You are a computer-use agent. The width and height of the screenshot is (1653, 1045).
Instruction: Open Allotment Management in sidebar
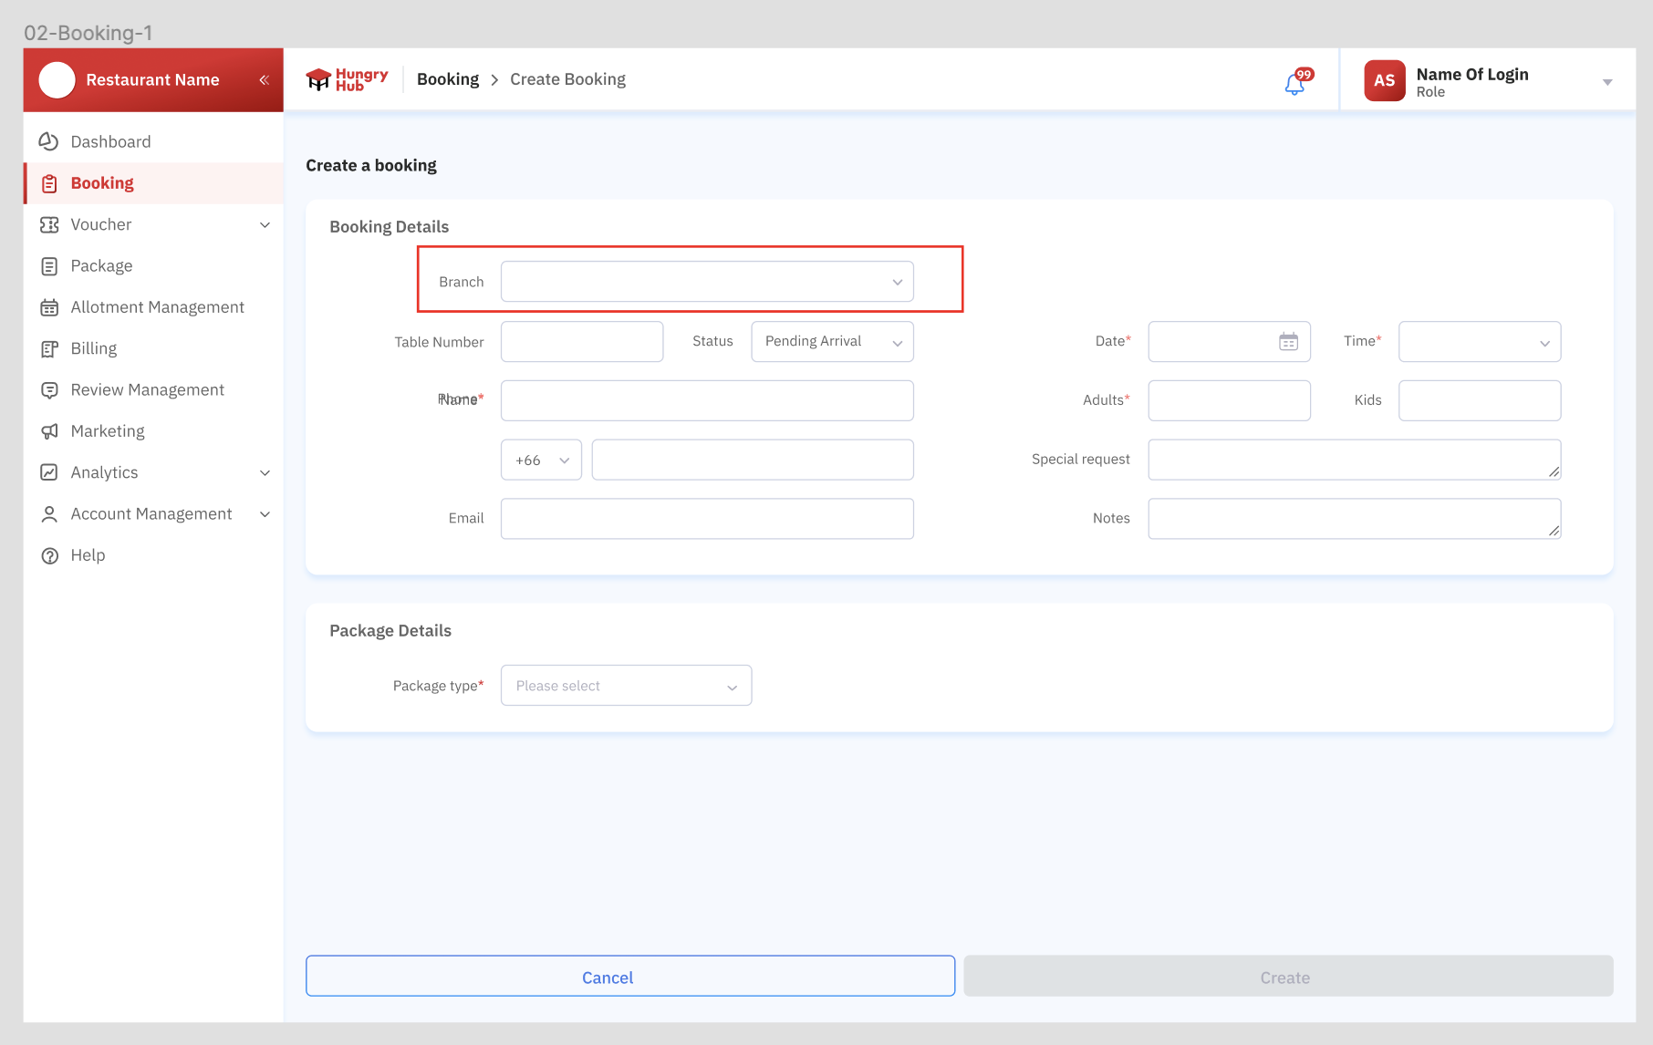pos(157,307)
